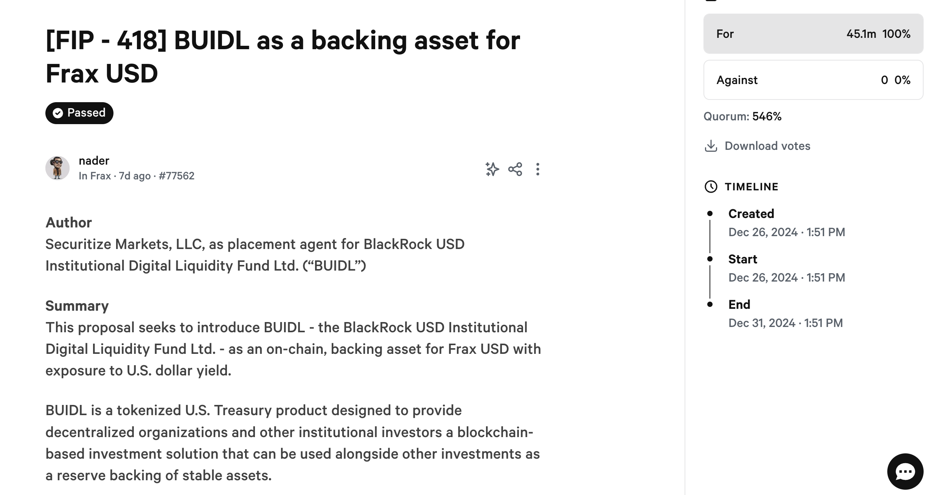Share the proposal via the share icon
This screenshot has height=495, width=941.
click(x=515, y=170)
